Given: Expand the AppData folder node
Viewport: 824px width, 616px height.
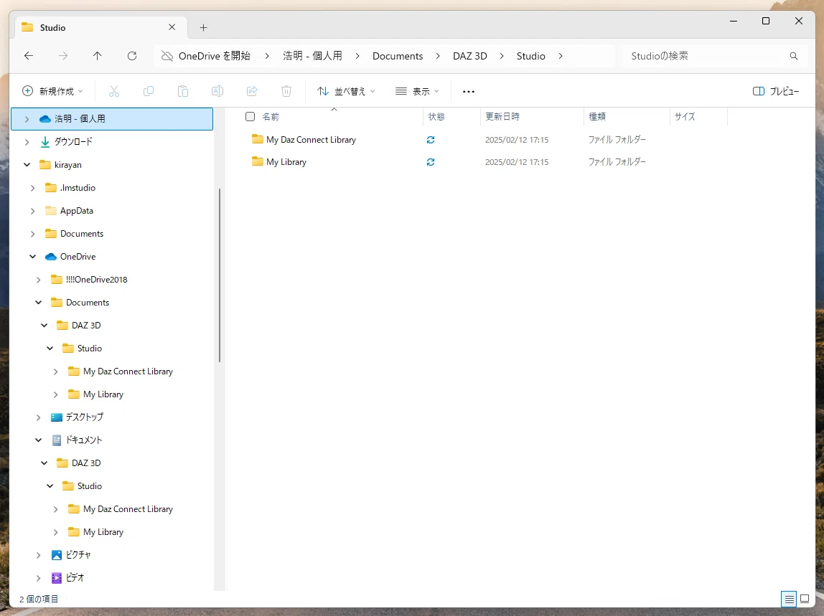Looking at the screenshot, I should click(32, 211).
